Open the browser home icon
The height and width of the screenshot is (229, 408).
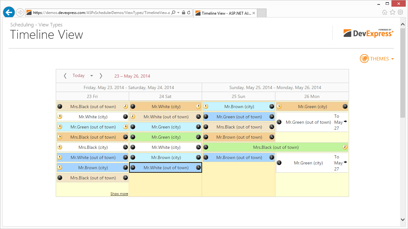tap(385, 12)
